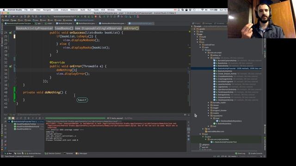Open the File menu

26,10
